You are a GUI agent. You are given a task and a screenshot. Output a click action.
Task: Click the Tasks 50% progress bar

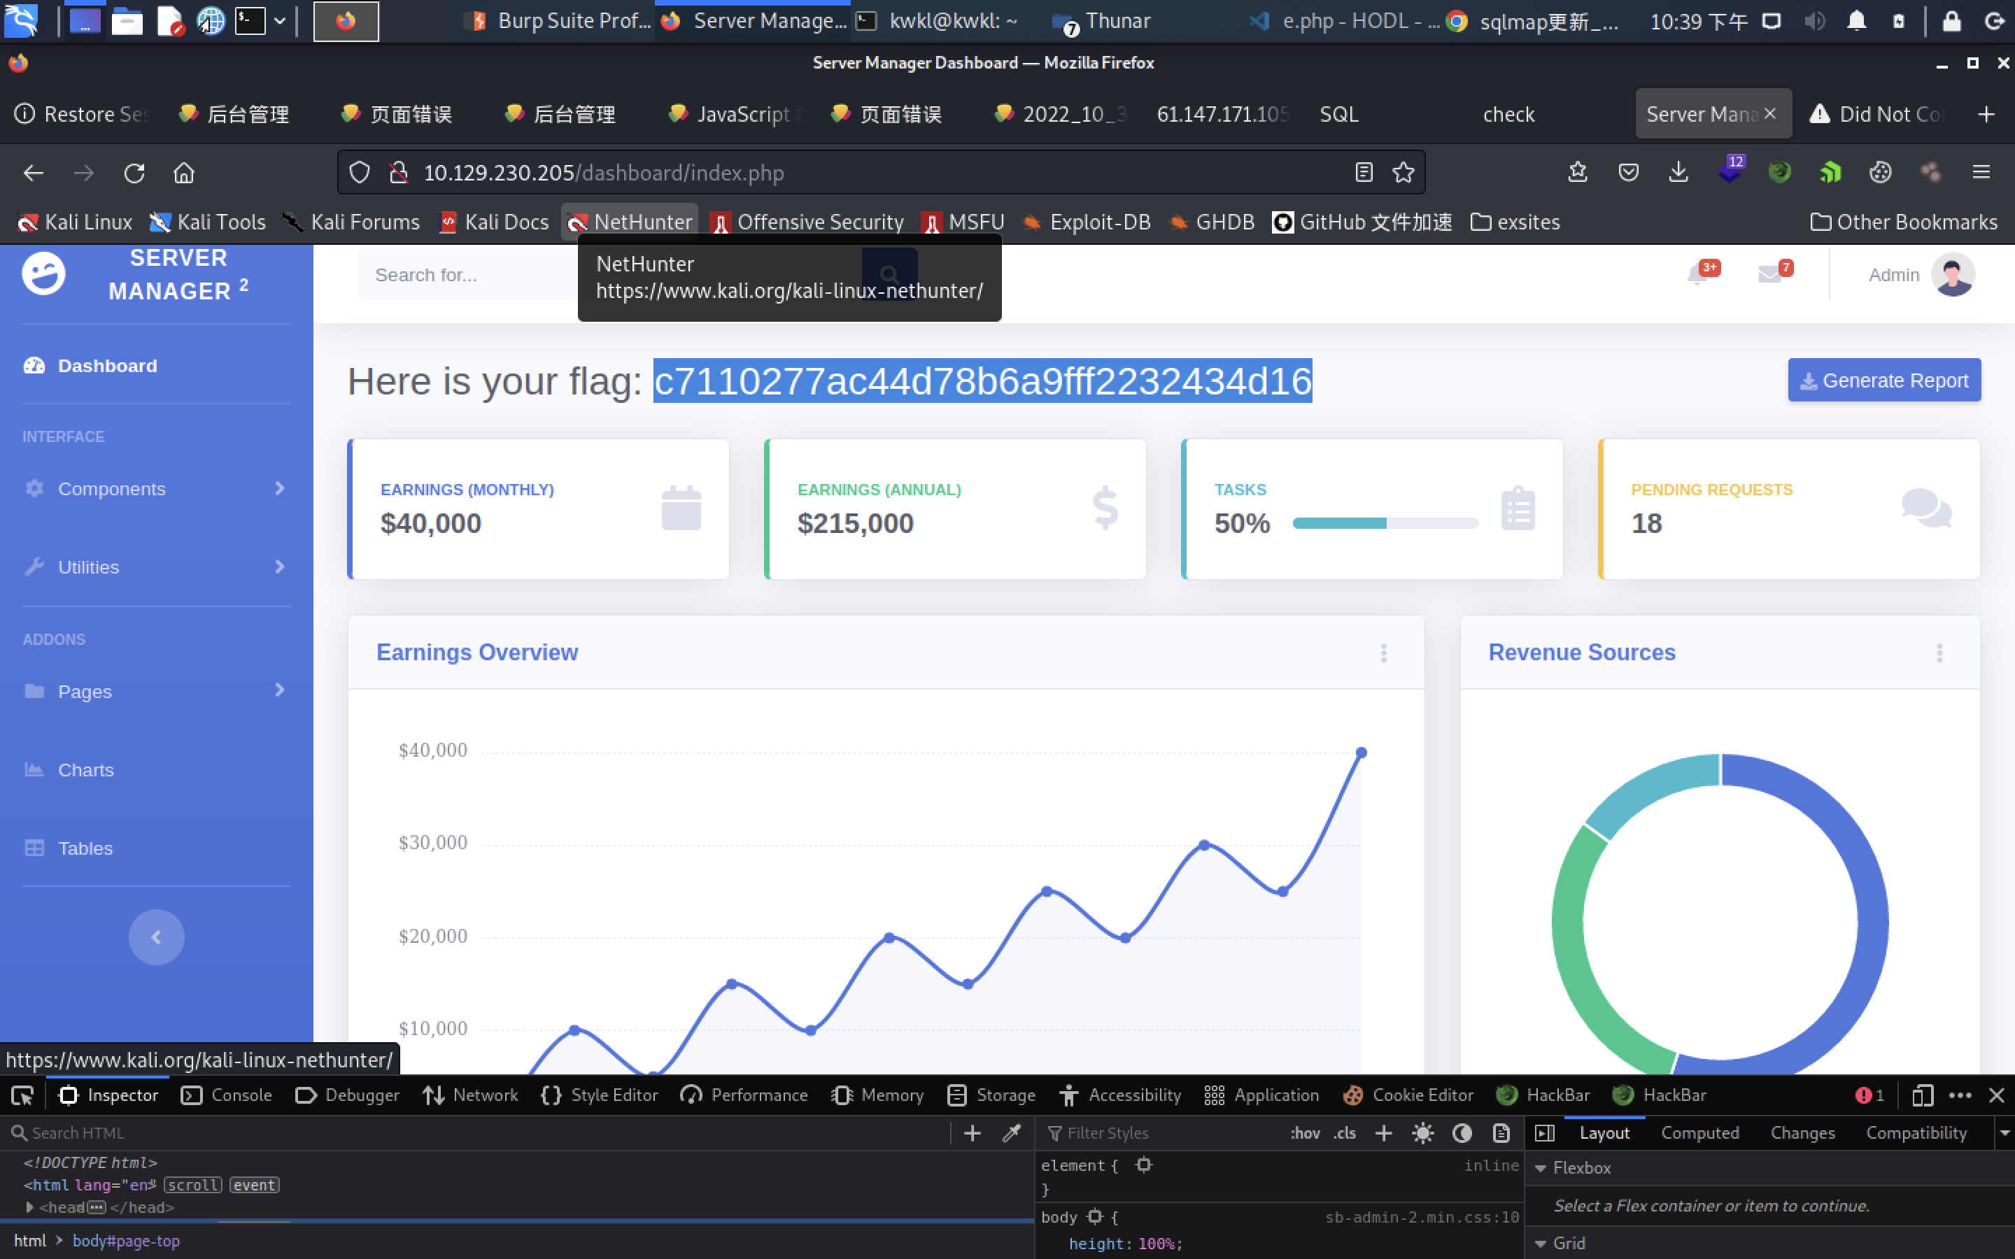1385,523
